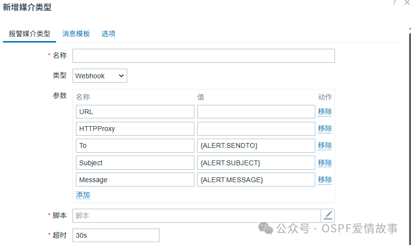Image resolution: width=411 pixels, height=245 pixels.
Task: Switch to 消息模板 tab
Action: point(76,34)
